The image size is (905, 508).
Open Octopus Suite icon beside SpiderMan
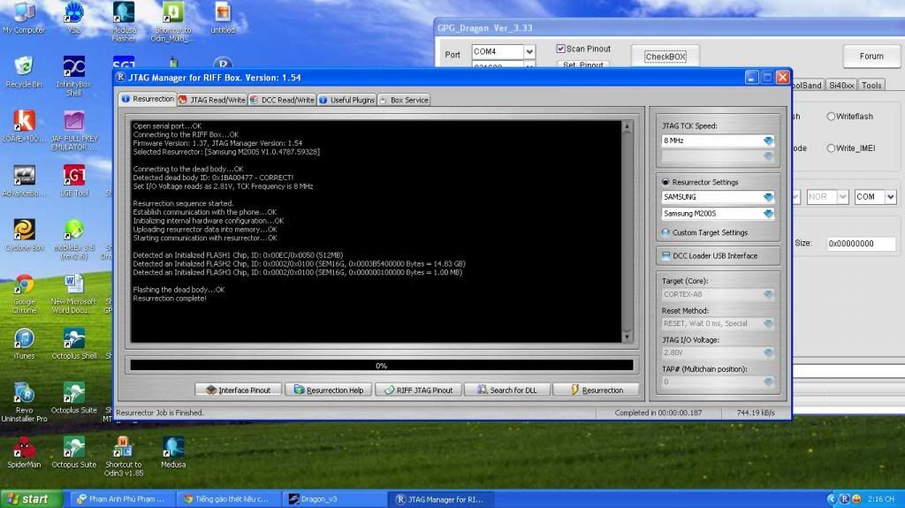click(x=74, y=452)
